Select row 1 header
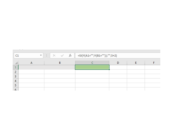The image size is (173, 140). [x=16, y=67]
